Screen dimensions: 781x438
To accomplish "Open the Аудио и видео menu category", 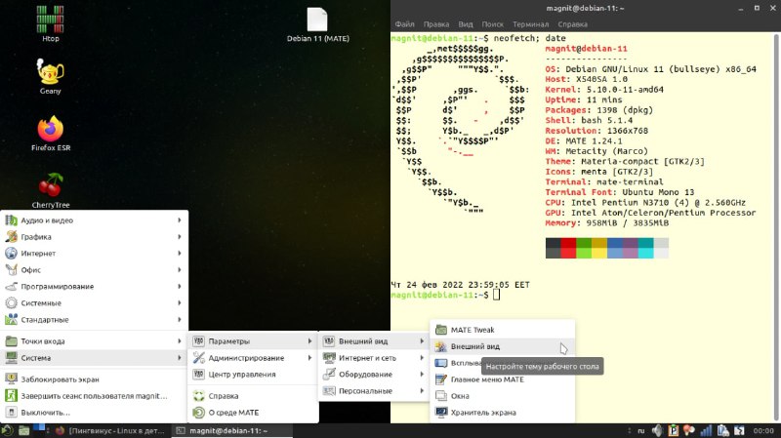I will (94, 220).
